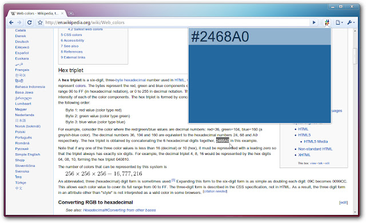
Task: Switch language to Svenska
Action: 22,172
